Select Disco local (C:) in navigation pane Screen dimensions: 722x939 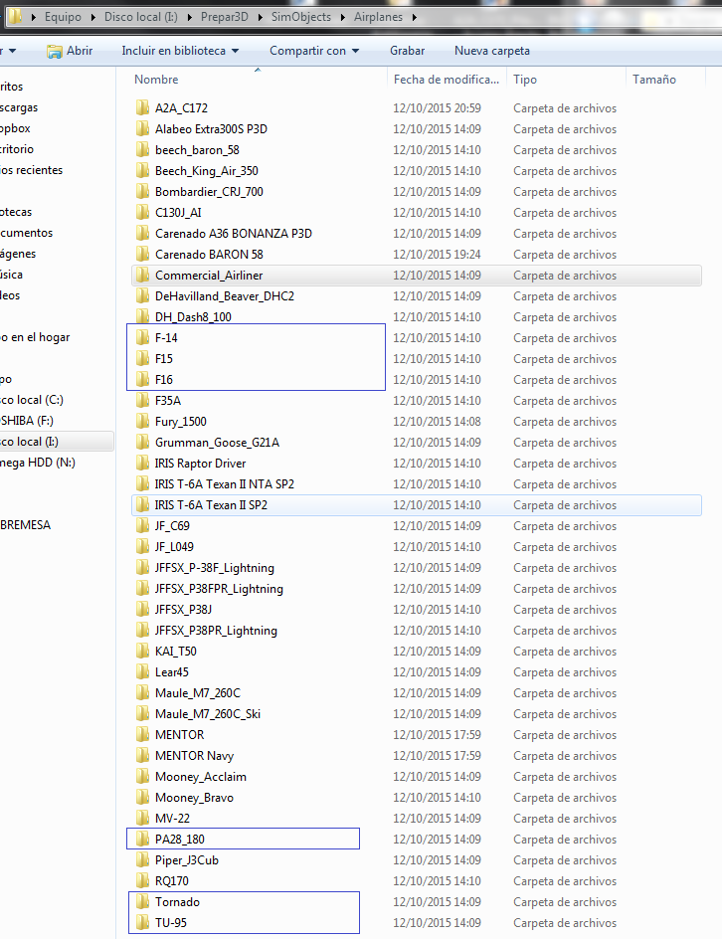[x=32, y=400]
